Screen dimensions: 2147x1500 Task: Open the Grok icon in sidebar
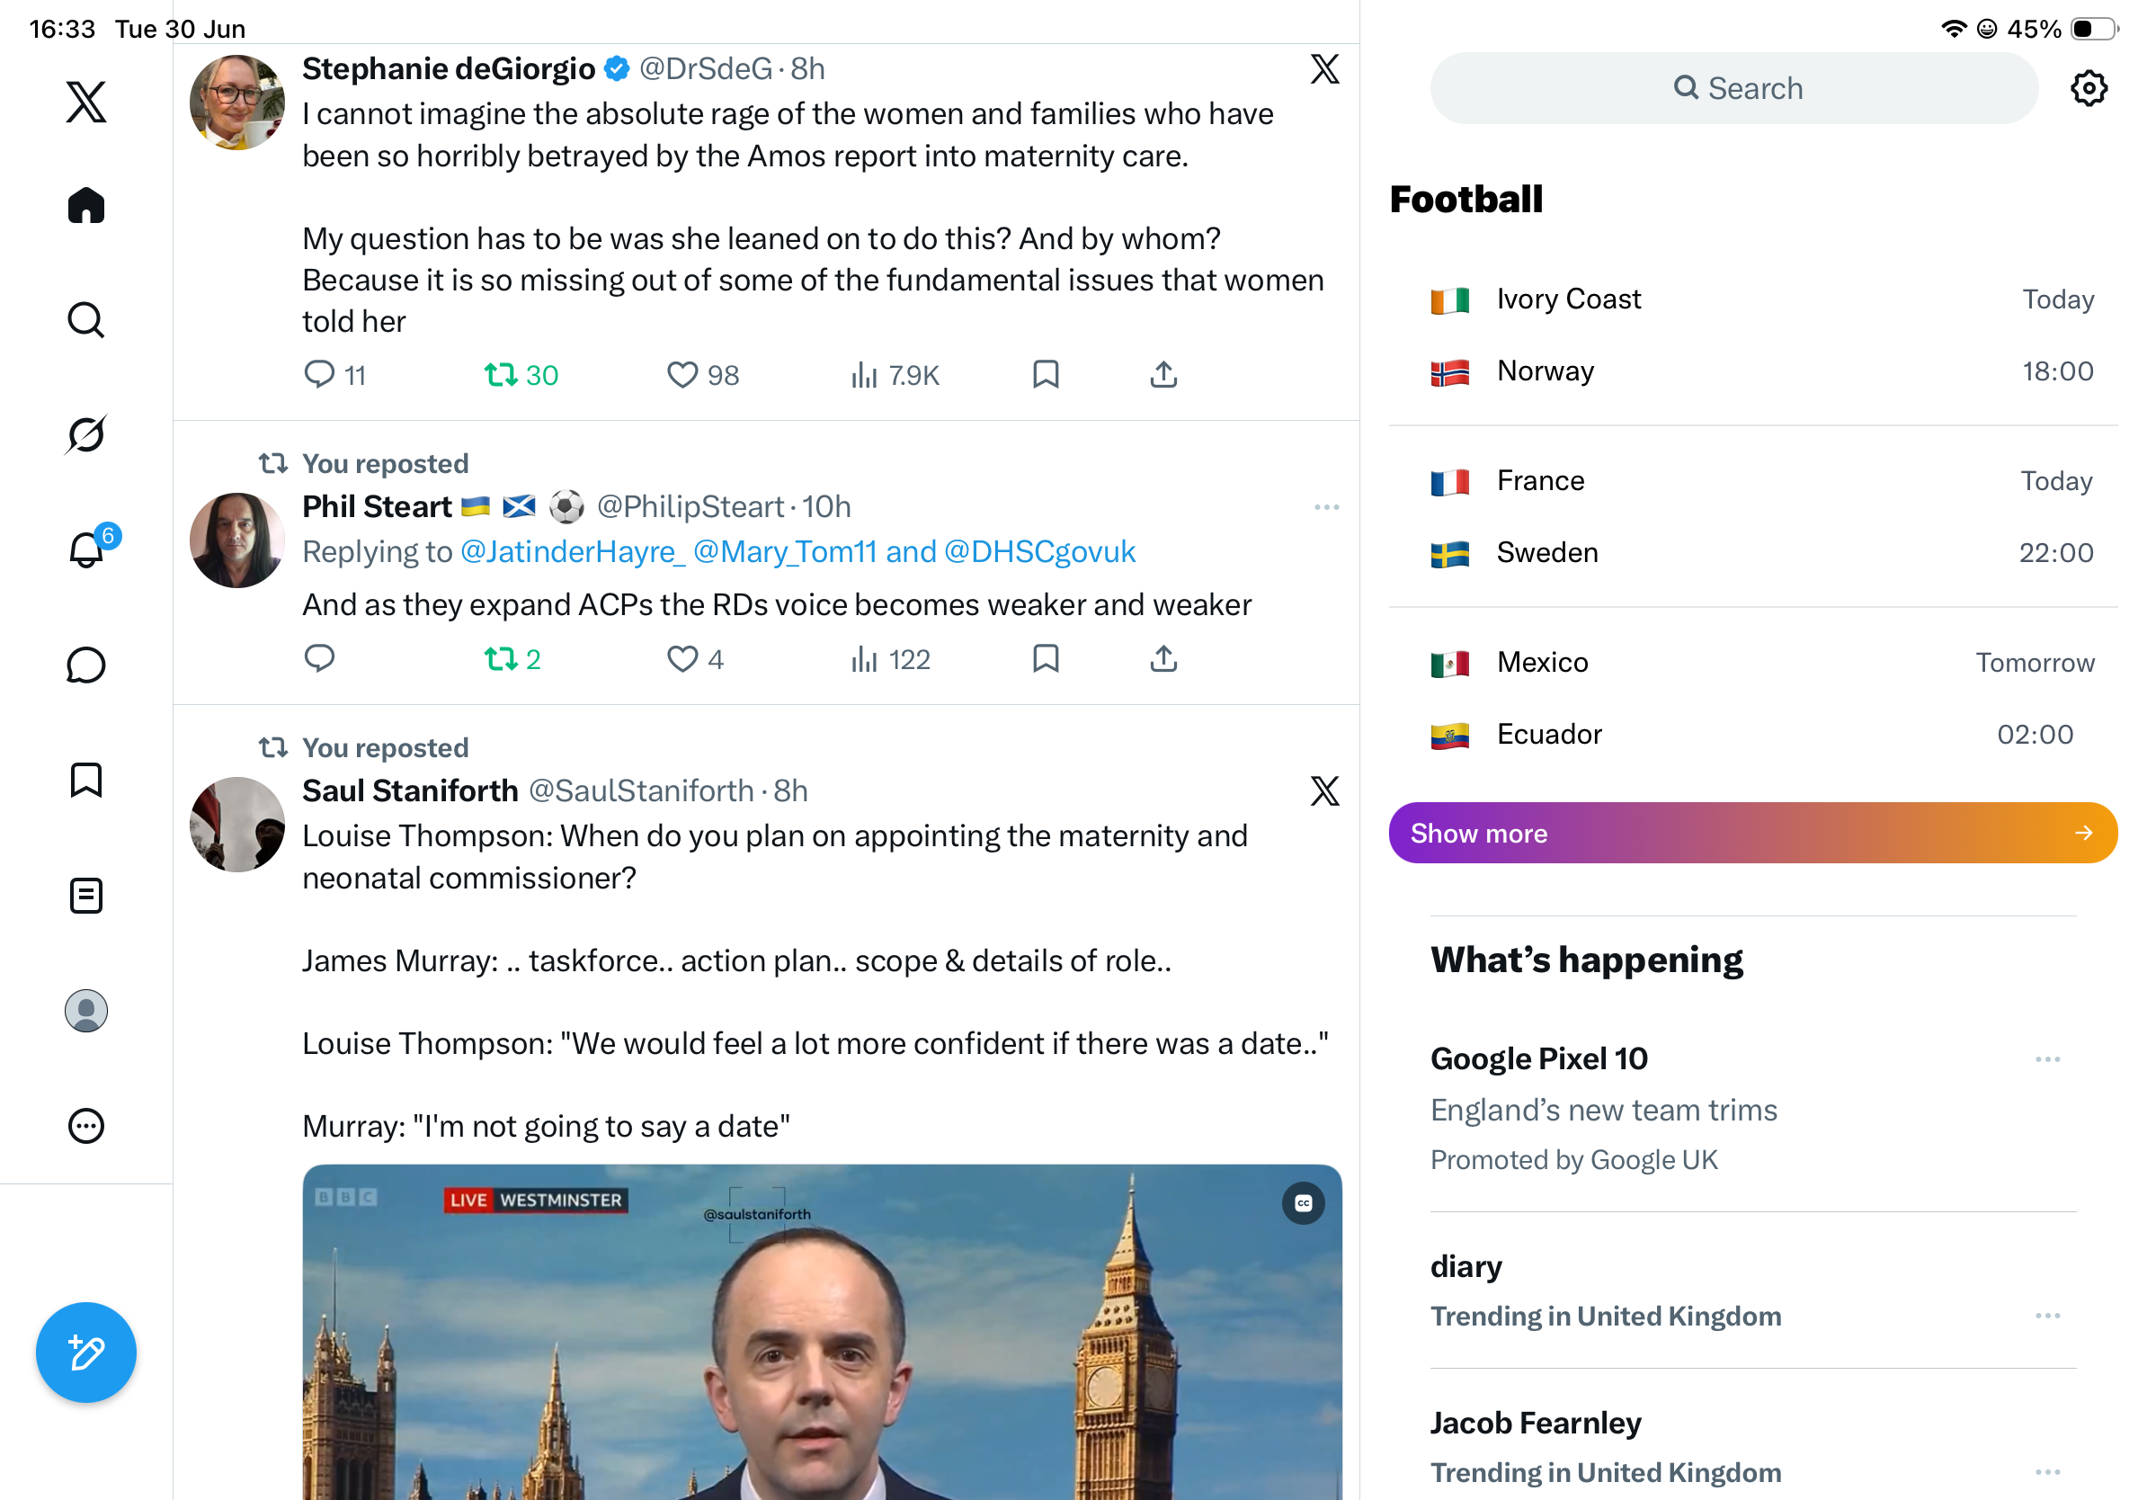pos(86,434)
